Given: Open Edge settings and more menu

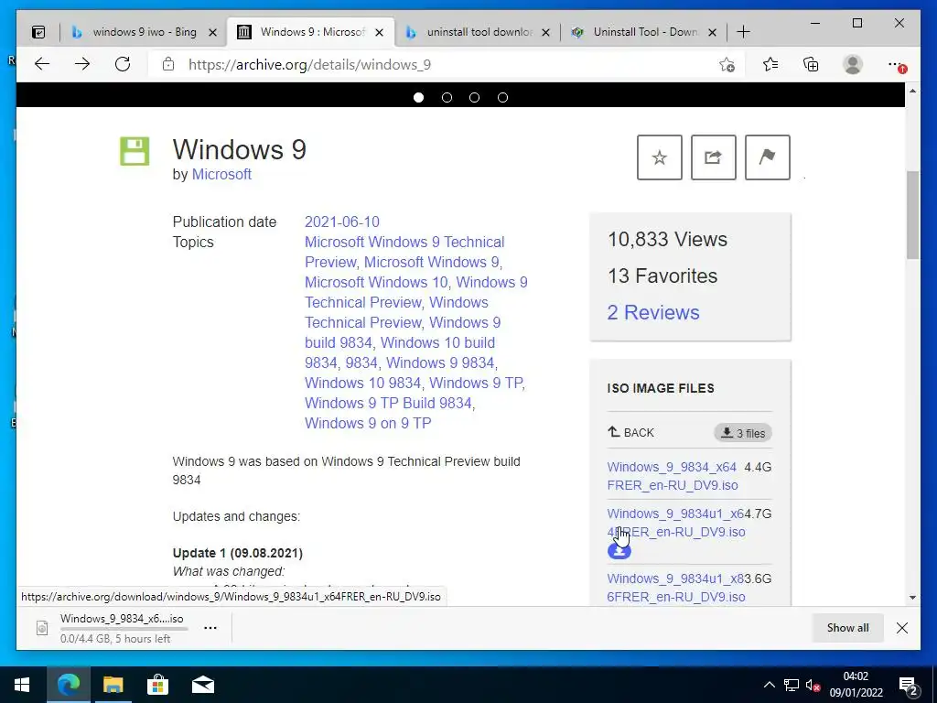Looking at the screenshot, I should (896, 64).
